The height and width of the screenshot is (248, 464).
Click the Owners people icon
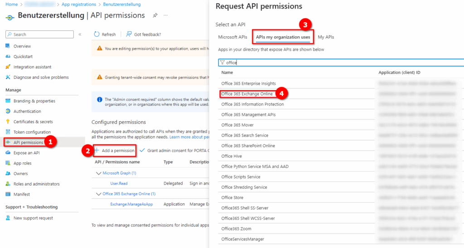point(8,173)
